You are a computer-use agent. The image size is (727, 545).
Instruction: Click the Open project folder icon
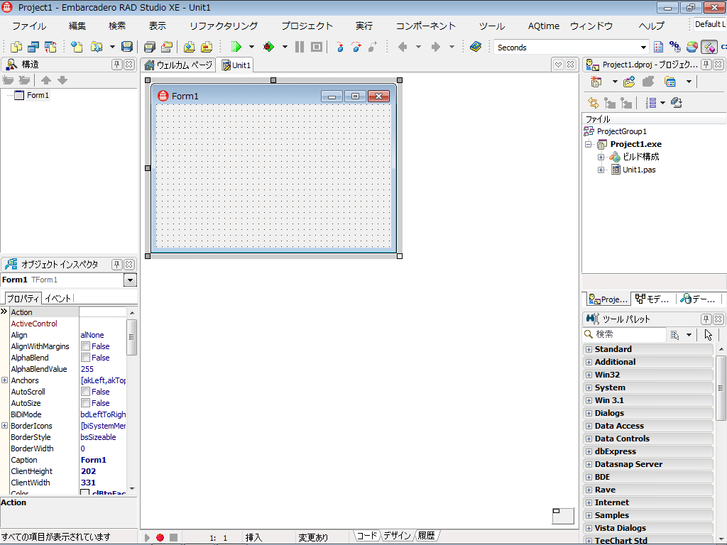pos(166,47)
